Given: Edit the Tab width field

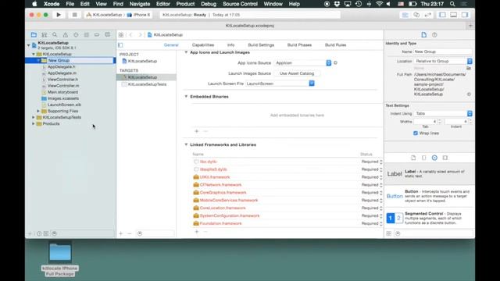Looking at the screenshot, I should (425, 122).
